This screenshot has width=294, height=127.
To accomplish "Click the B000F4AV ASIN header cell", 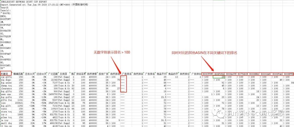I will [x=277, y=74].
